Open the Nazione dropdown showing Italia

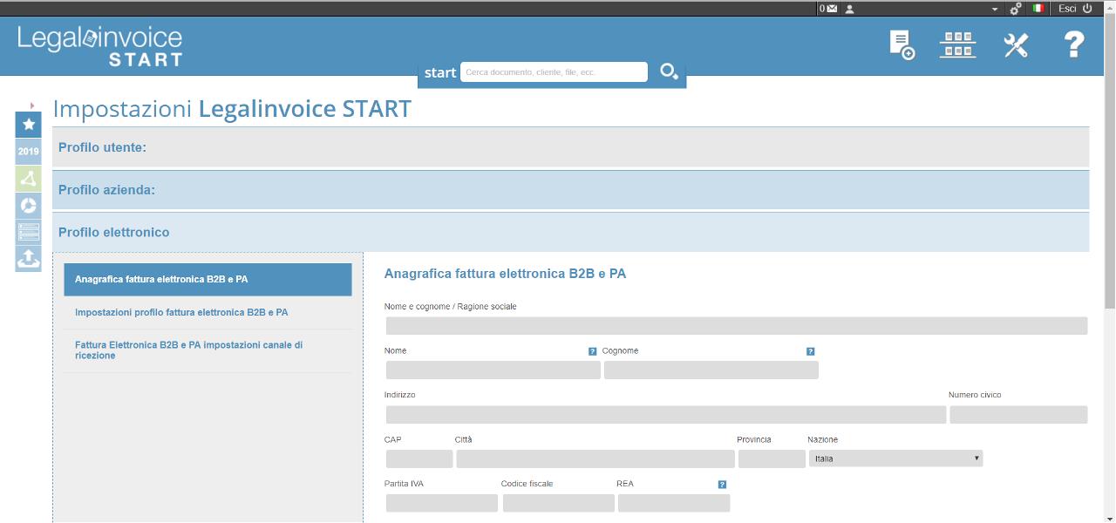click(x=895, y=458)
